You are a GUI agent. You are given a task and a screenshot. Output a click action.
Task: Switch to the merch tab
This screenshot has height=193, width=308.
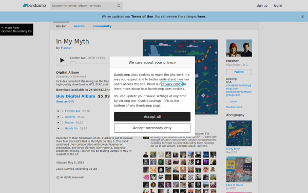click(80, 26)
